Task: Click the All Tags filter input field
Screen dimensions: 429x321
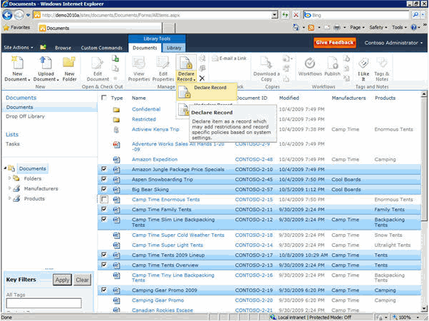Action: (x=43, y=303)
